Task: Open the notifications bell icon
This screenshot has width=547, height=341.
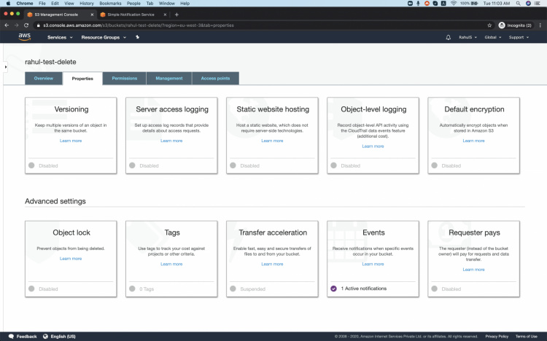Action: click(448, 37)
